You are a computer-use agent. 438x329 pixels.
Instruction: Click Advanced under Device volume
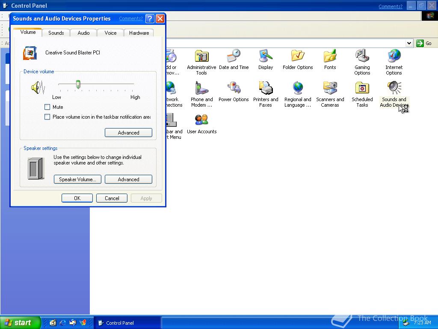(128, 133)
